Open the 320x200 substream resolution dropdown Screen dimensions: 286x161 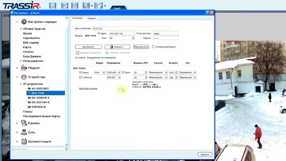click(x=114, y=77)
